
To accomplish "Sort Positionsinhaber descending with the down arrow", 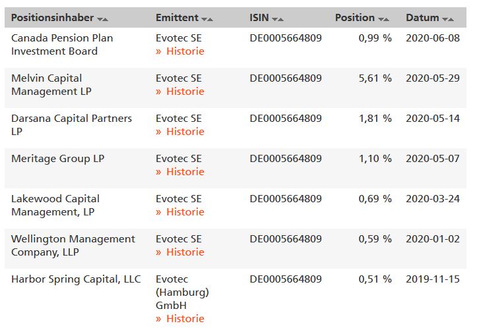I will (99, 19).
